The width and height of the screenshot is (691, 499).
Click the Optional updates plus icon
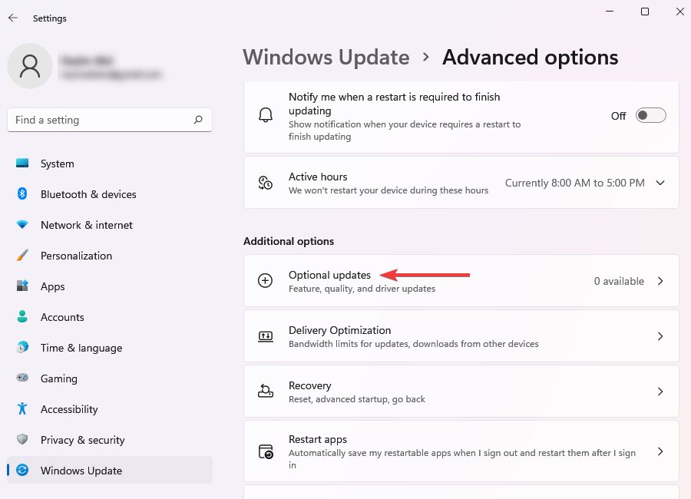[266, 281]
